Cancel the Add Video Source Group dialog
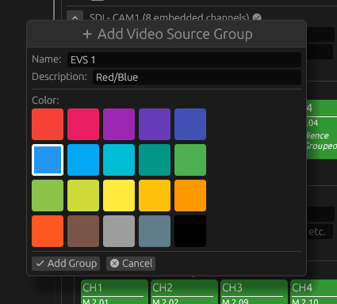The image size is (337, 304). pos(131,264)
